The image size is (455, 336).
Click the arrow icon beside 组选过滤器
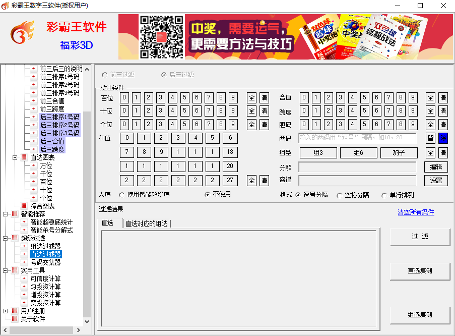click(24, 246)
